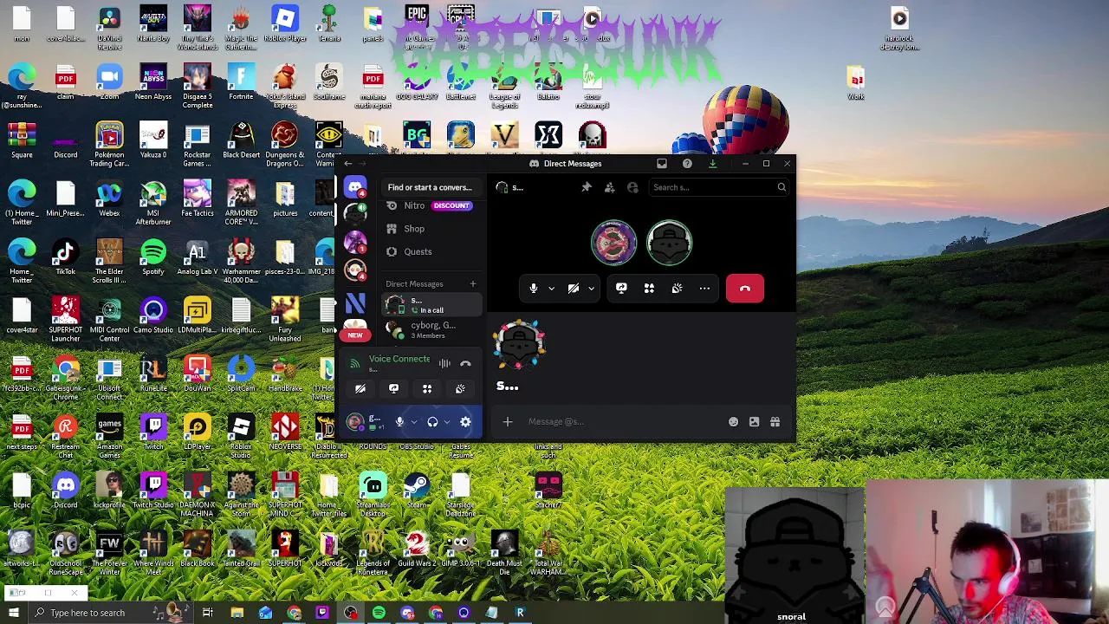Screen dimensions: 1109x624
Task: Open the Nitro page in Discord
Action: point(430,206)
